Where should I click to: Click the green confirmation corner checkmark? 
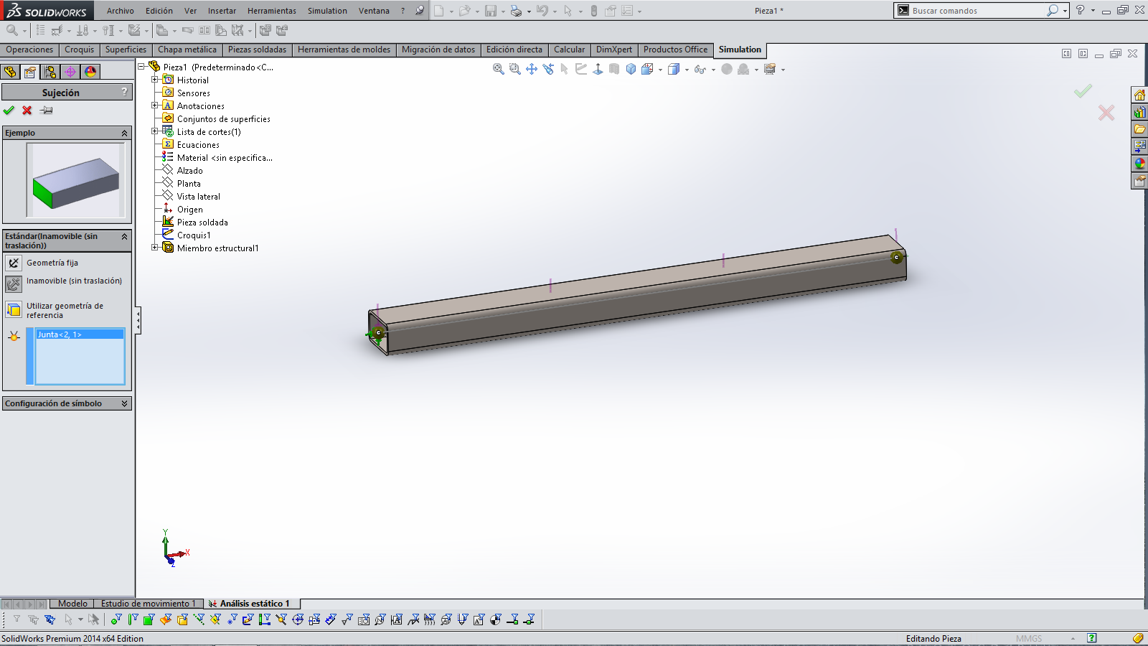click(x=1083, y=91)
